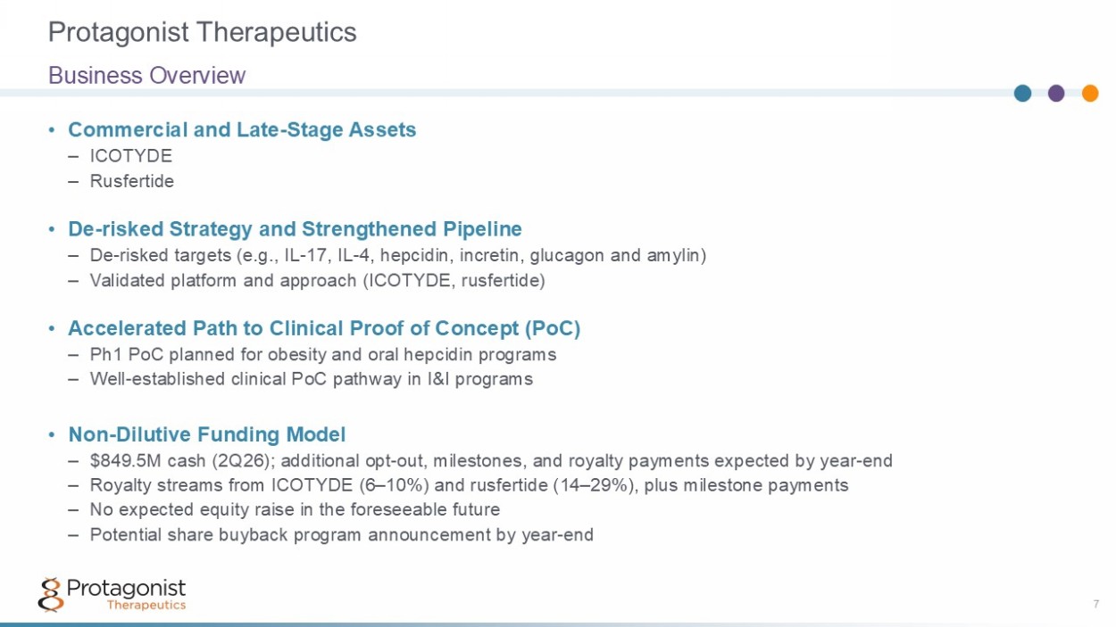Click the purple dot in header
This screenshot has height=627, width=1116.
(x=1056, y=93)
